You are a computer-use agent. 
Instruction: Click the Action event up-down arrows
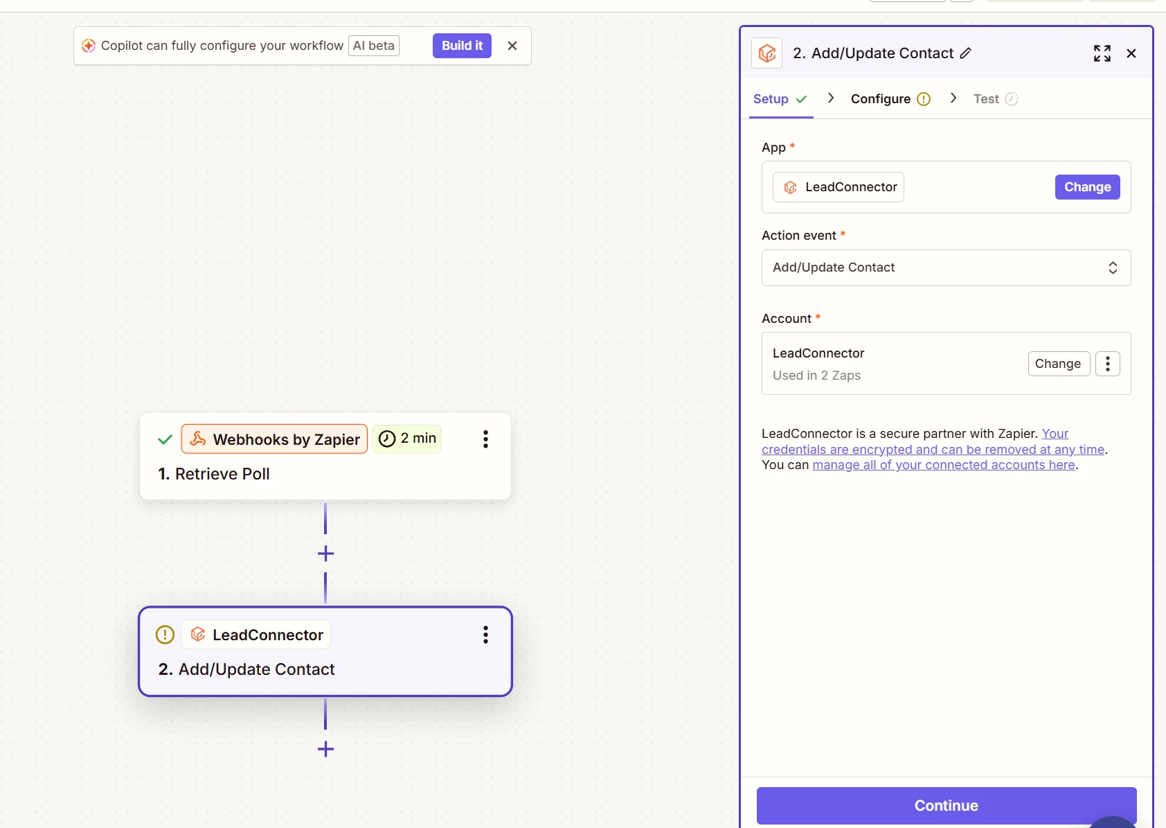click(x=1113, y=267)
